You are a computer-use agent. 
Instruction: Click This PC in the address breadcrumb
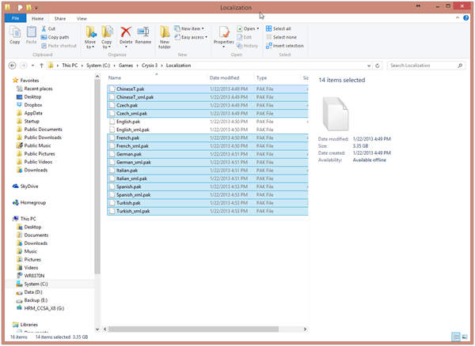70,66
